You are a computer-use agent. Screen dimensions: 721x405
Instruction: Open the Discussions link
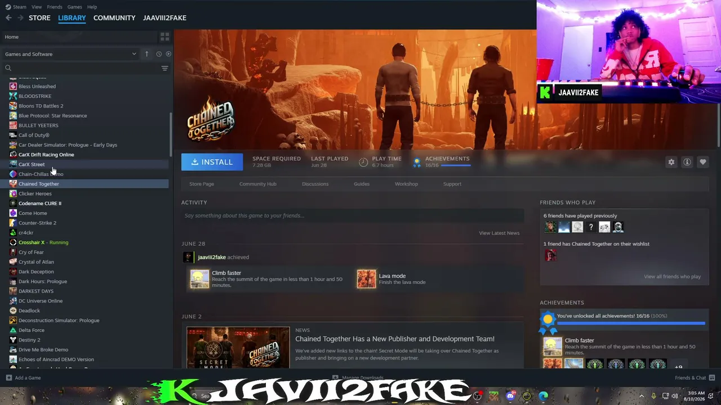(315, 184)
